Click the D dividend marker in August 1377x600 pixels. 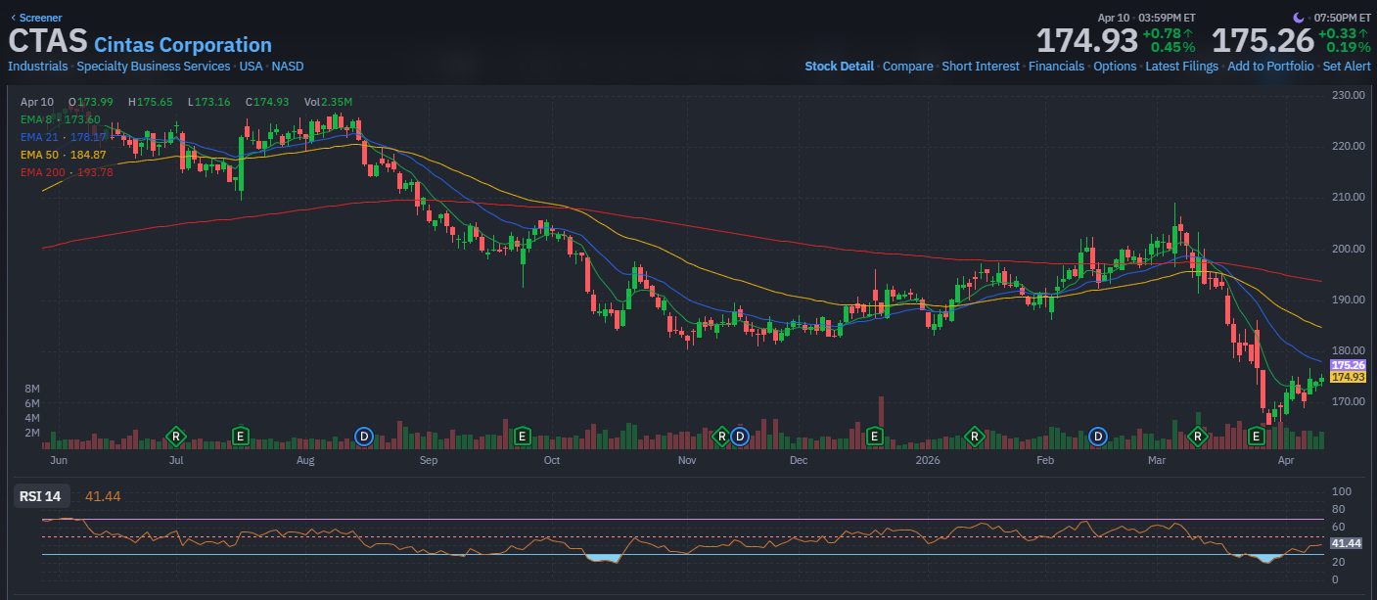pos(364,436)
